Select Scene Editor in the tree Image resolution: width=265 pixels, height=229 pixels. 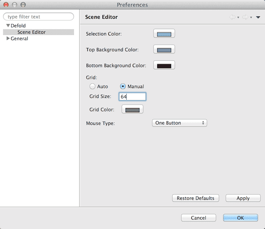(x=31, y=32)
